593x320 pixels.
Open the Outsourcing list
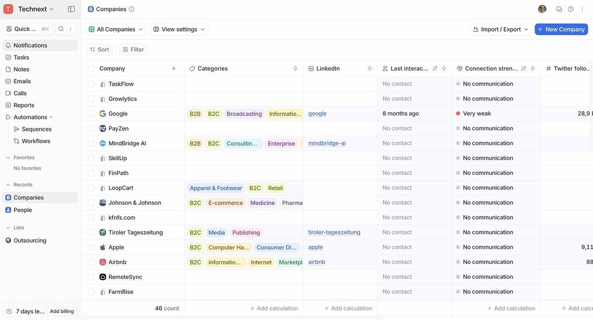coord(40,240)
